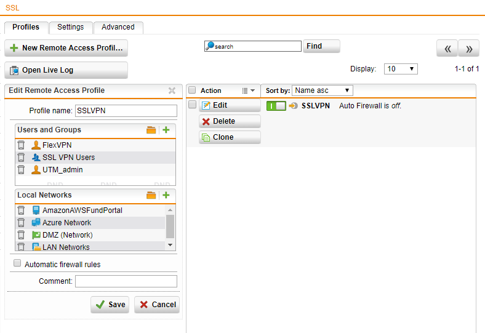This screenshot has width=485, height=333.
Task: Click the Profile name field
Action: (126, 111)
